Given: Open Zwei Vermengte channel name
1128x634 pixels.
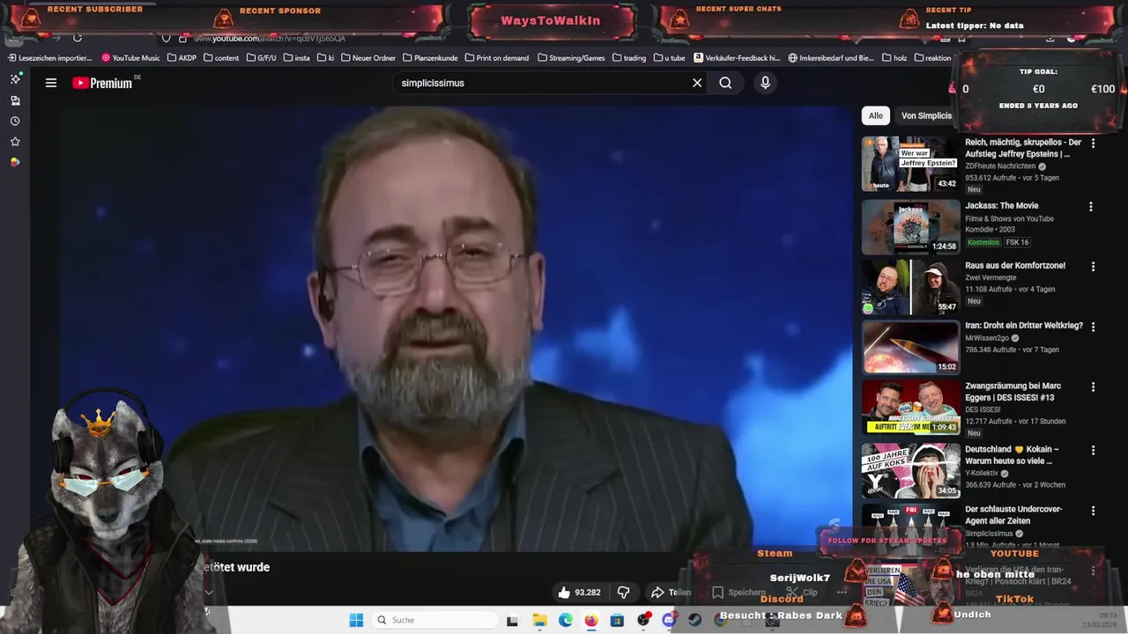Looking at the screenshot, I should coord(991,277).
